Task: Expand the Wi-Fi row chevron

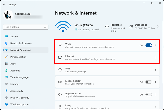Action: coord(156,45)
